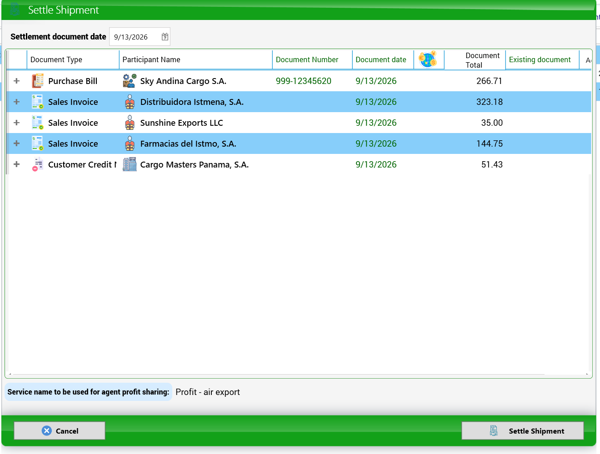Expand the Purchase Bill row
Viewport: 600px width, 454px height.
click(17, 81)
